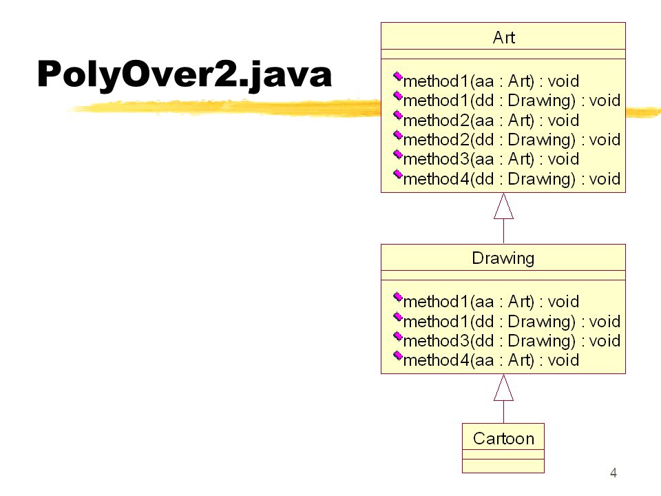Click the icon beside Art's method2(dd : Drawing)
Screen dimensions: 661x496
[x=397, y=136]
